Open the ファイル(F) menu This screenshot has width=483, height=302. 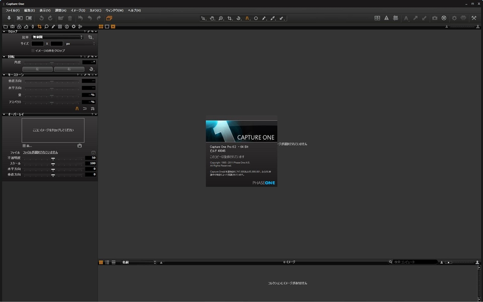(x=12, y=10)
